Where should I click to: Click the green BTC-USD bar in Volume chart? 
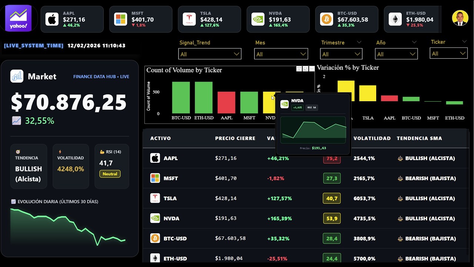click(x=181, y=98)
